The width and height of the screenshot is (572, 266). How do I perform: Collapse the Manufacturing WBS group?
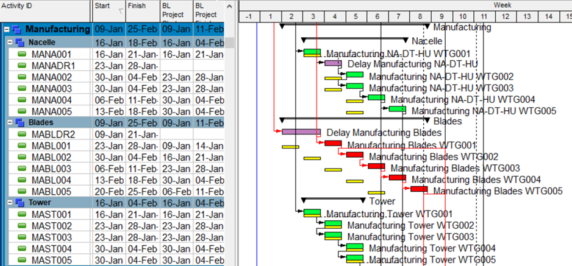pyautogui.click(x=7, y=29)
